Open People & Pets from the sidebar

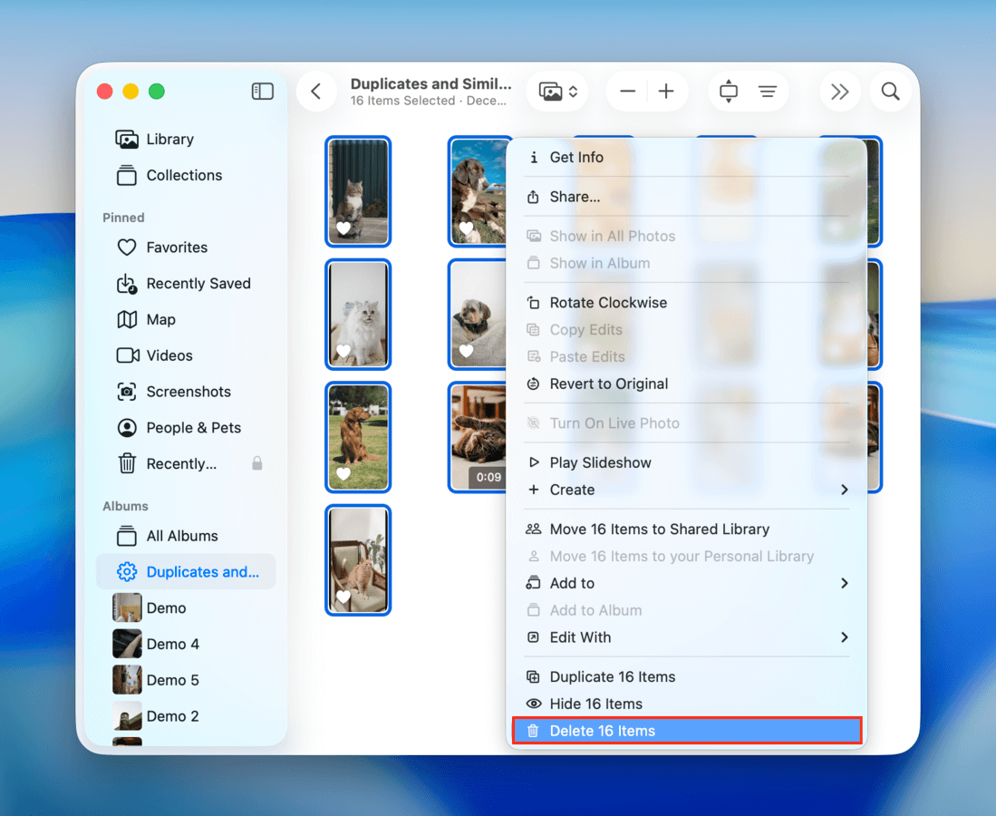[x=194, y=427]
